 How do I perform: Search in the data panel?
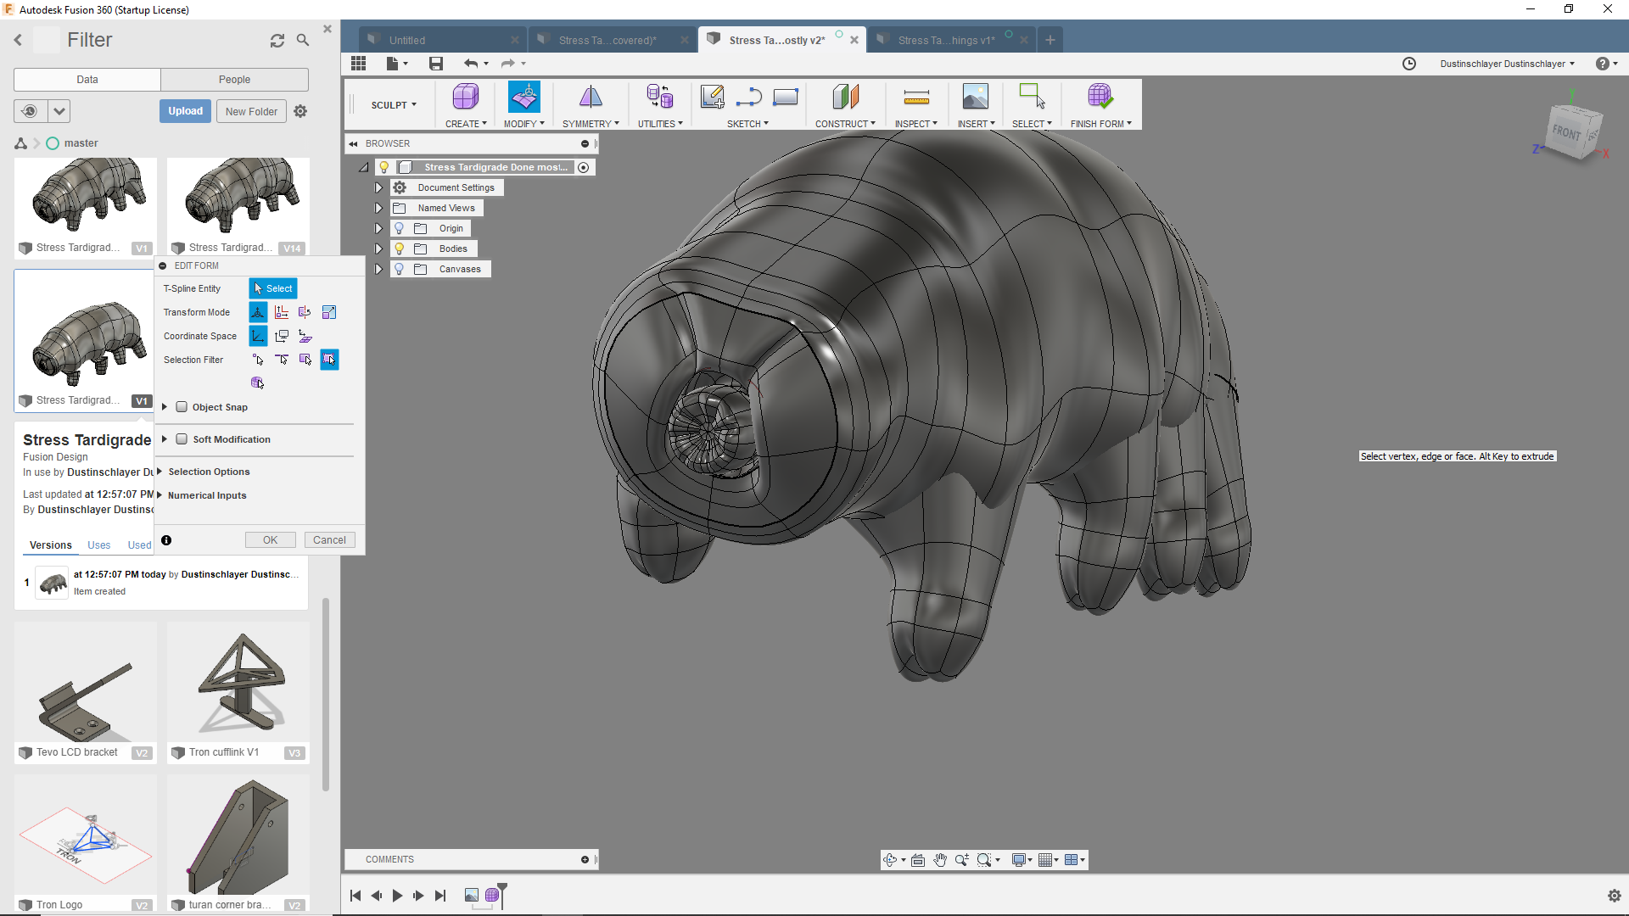(x=303, y=40)
